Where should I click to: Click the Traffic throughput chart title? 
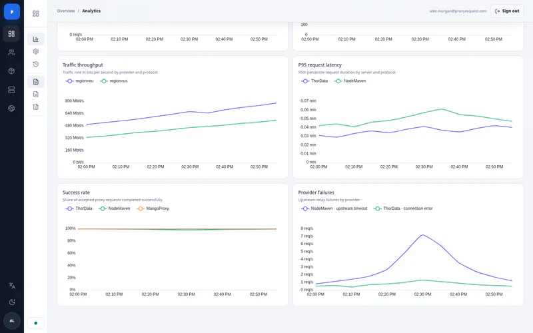pyautogui.click(x=83, y=65)
